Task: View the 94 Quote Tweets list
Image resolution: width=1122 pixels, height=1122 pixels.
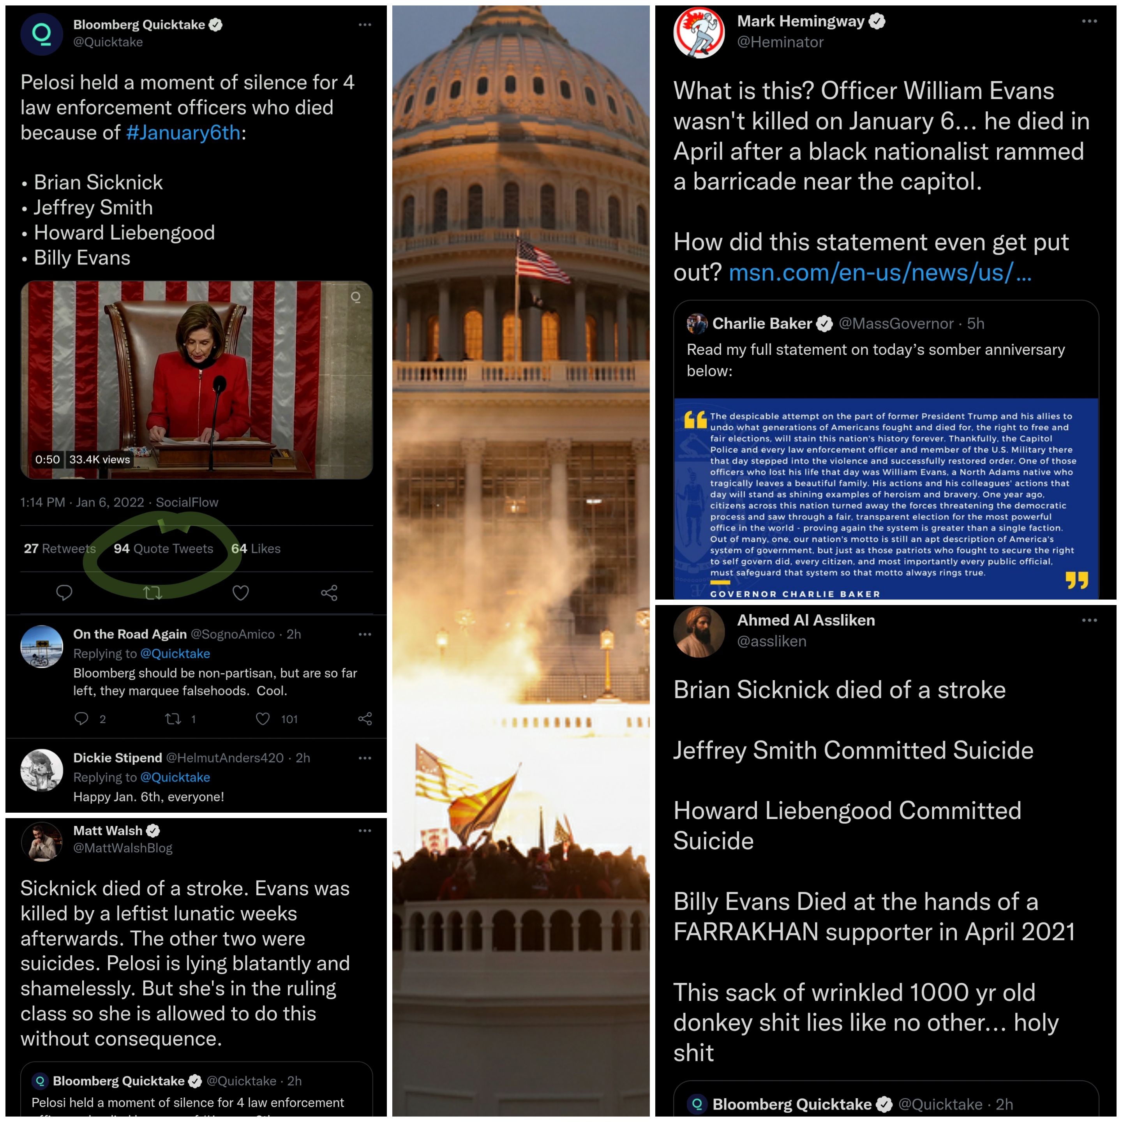Action: pyautogui.click(x=163, y=548)
